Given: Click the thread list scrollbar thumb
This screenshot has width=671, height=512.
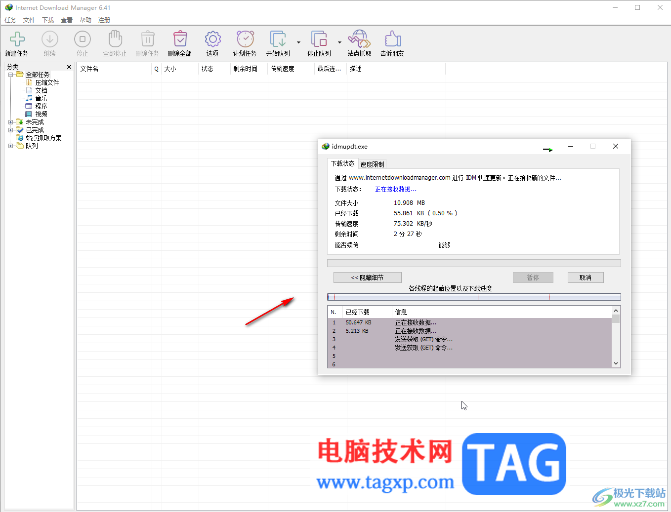Looking at the screenshot, I should click(x=616, y=318).
